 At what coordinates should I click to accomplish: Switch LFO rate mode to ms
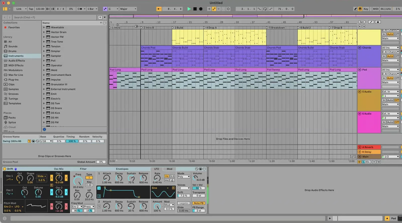tap(167, 180)
